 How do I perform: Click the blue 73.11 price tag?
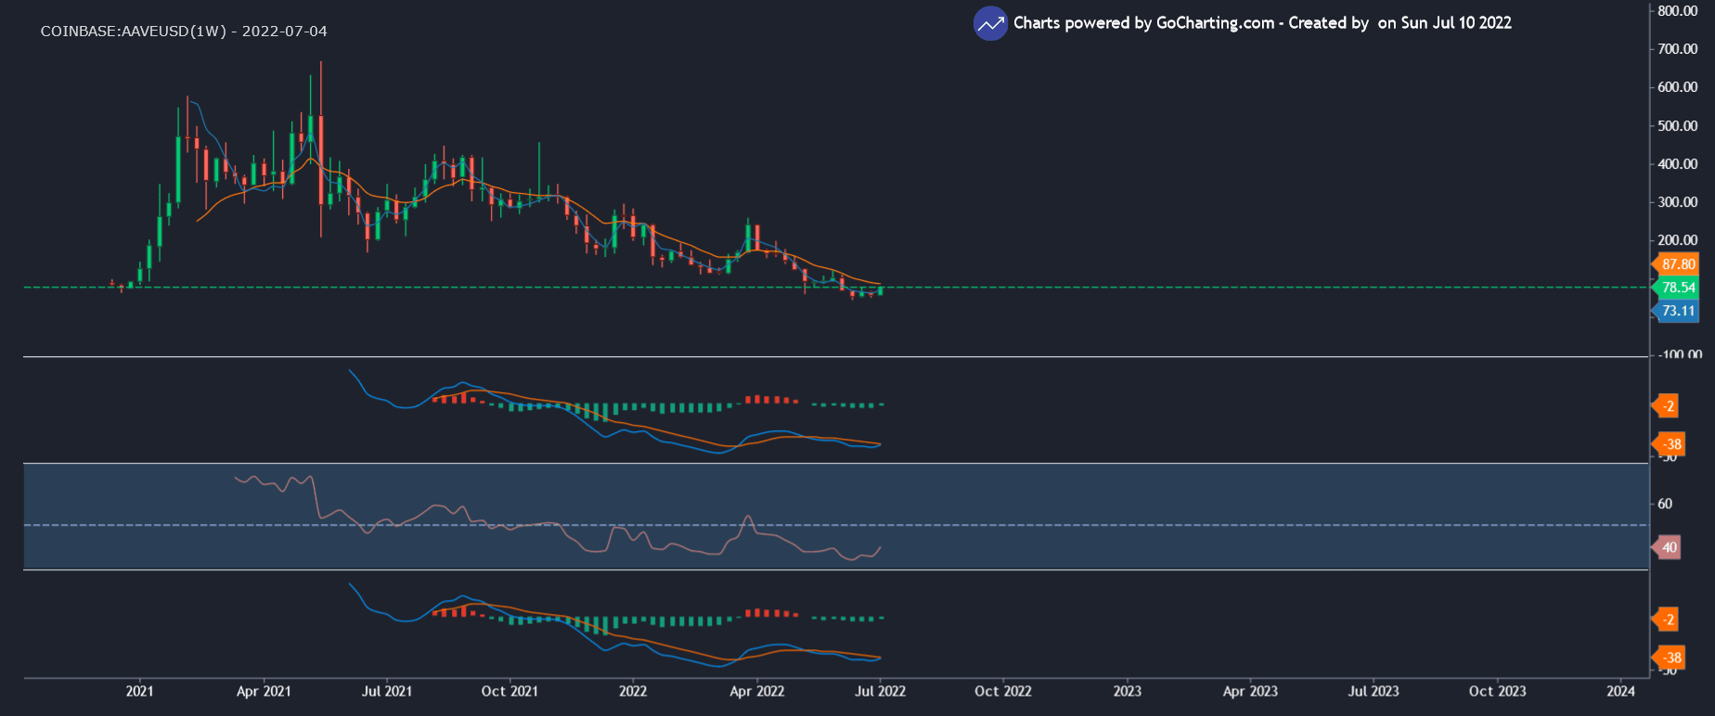point(1678,311)
